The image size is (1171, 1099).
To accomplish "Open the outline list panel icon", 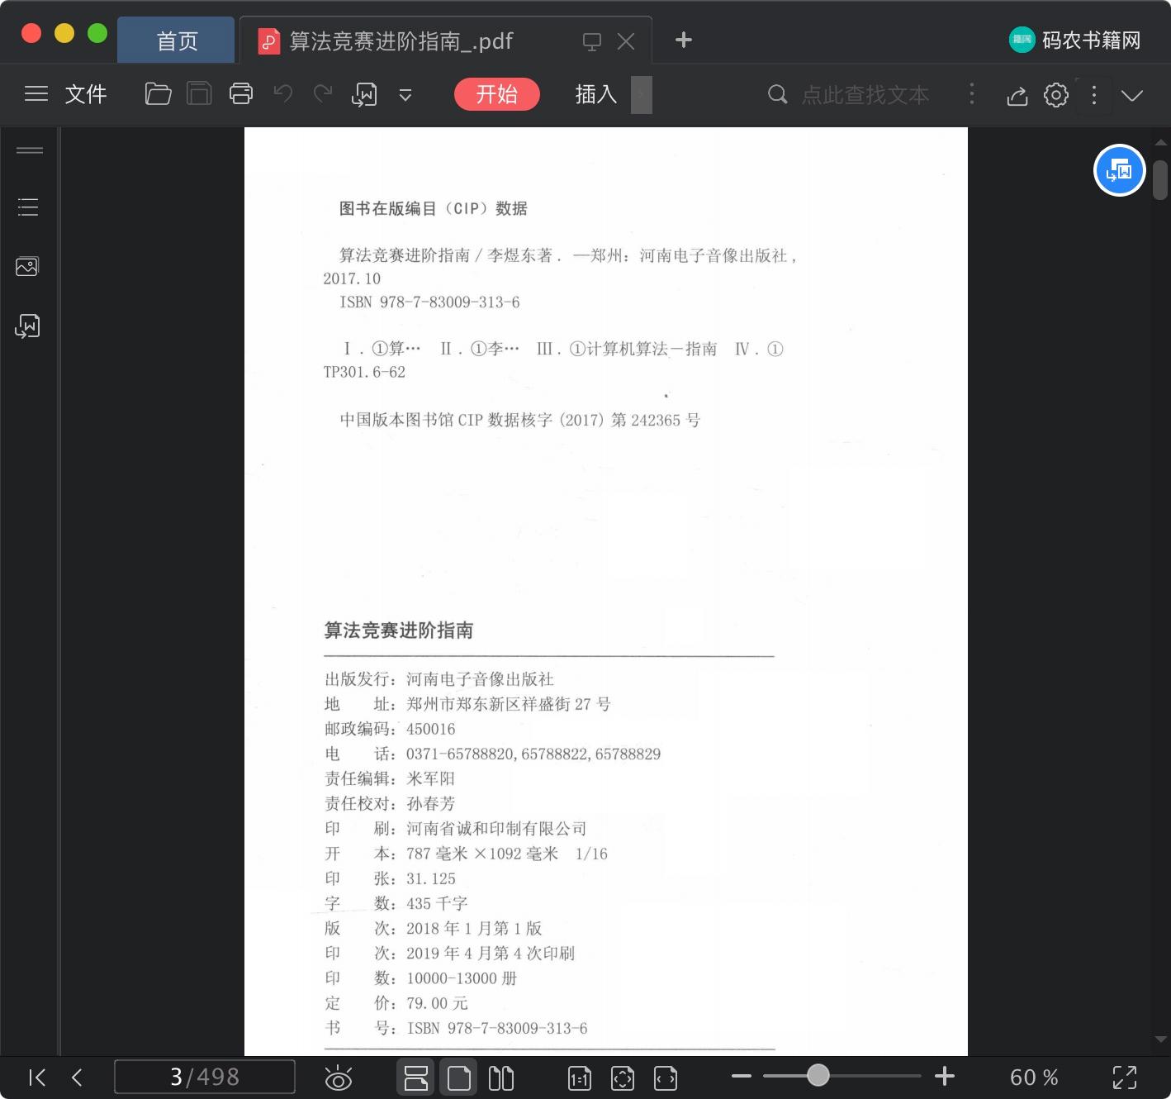I will point(28,207).
